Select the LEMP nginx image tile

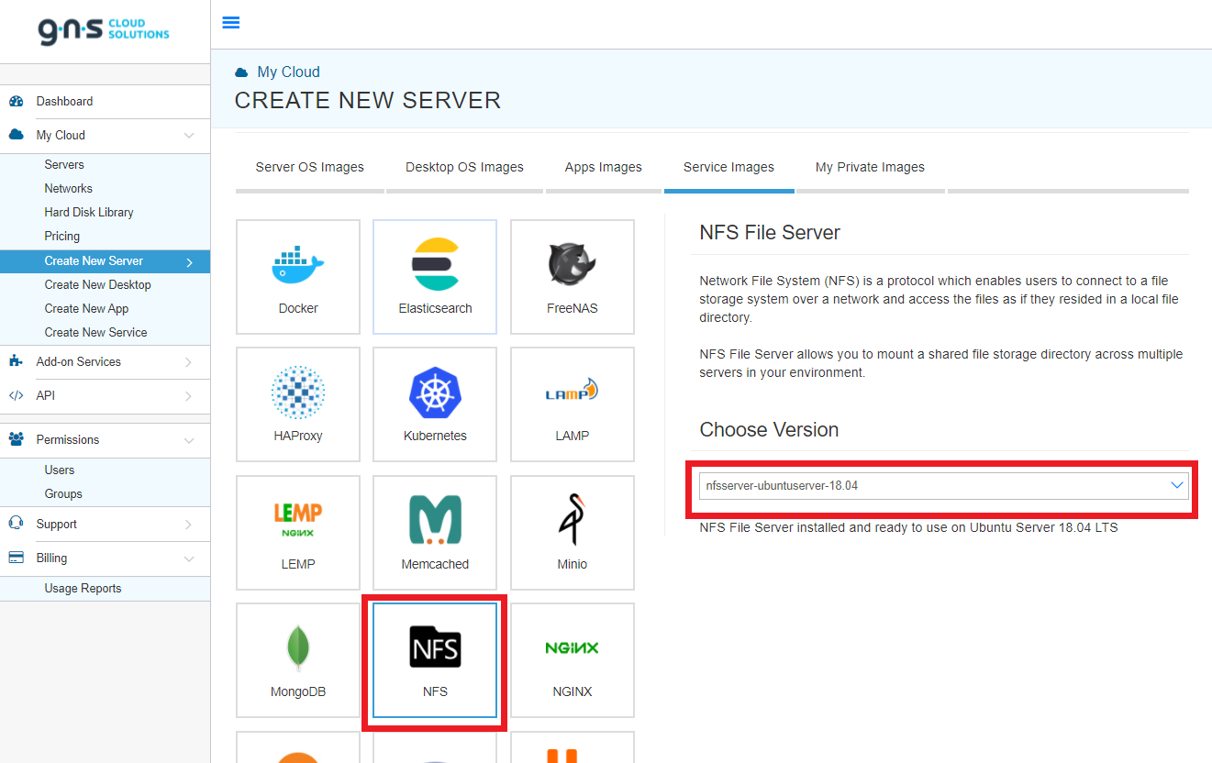[298, 533]
